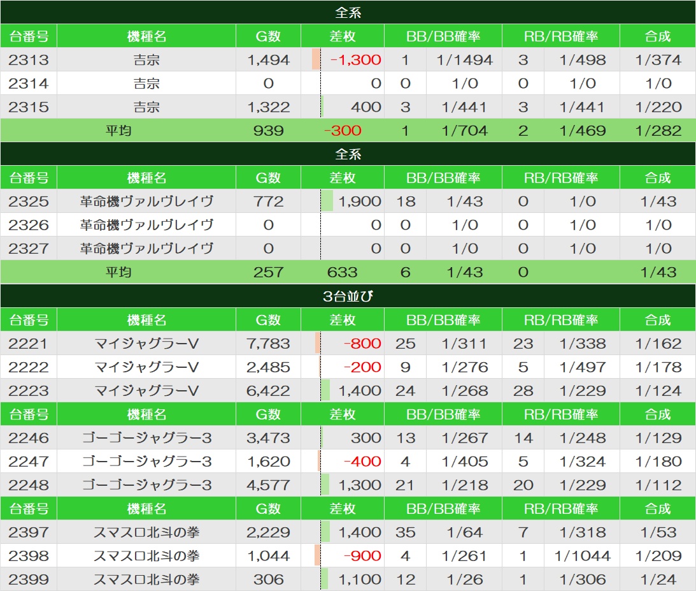Click G数 value 4,577
This screenshot has height=591, width=696.
coord(269,485)
